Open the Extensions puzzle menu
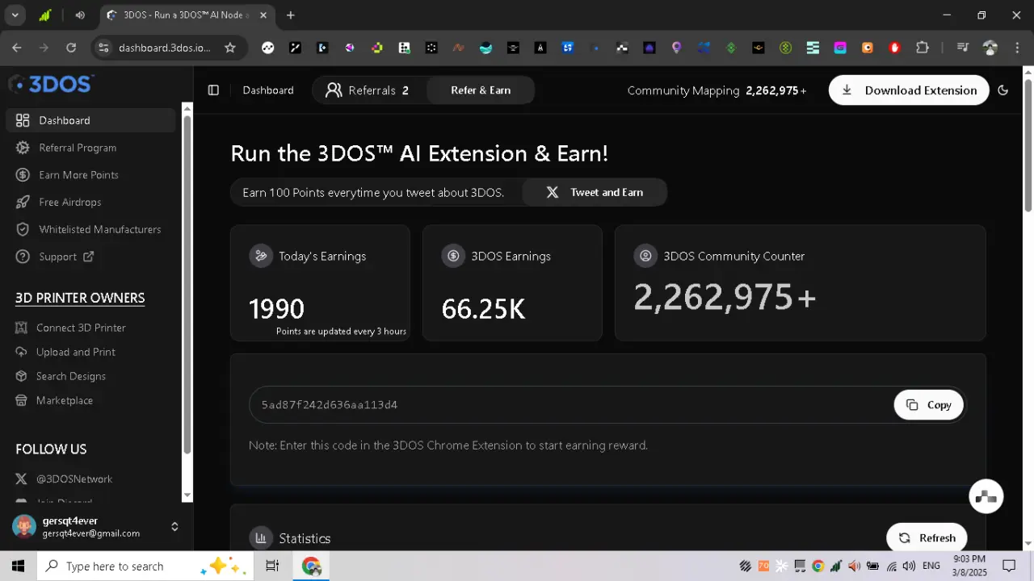The image size is (1034, 581). click(922, 48)
